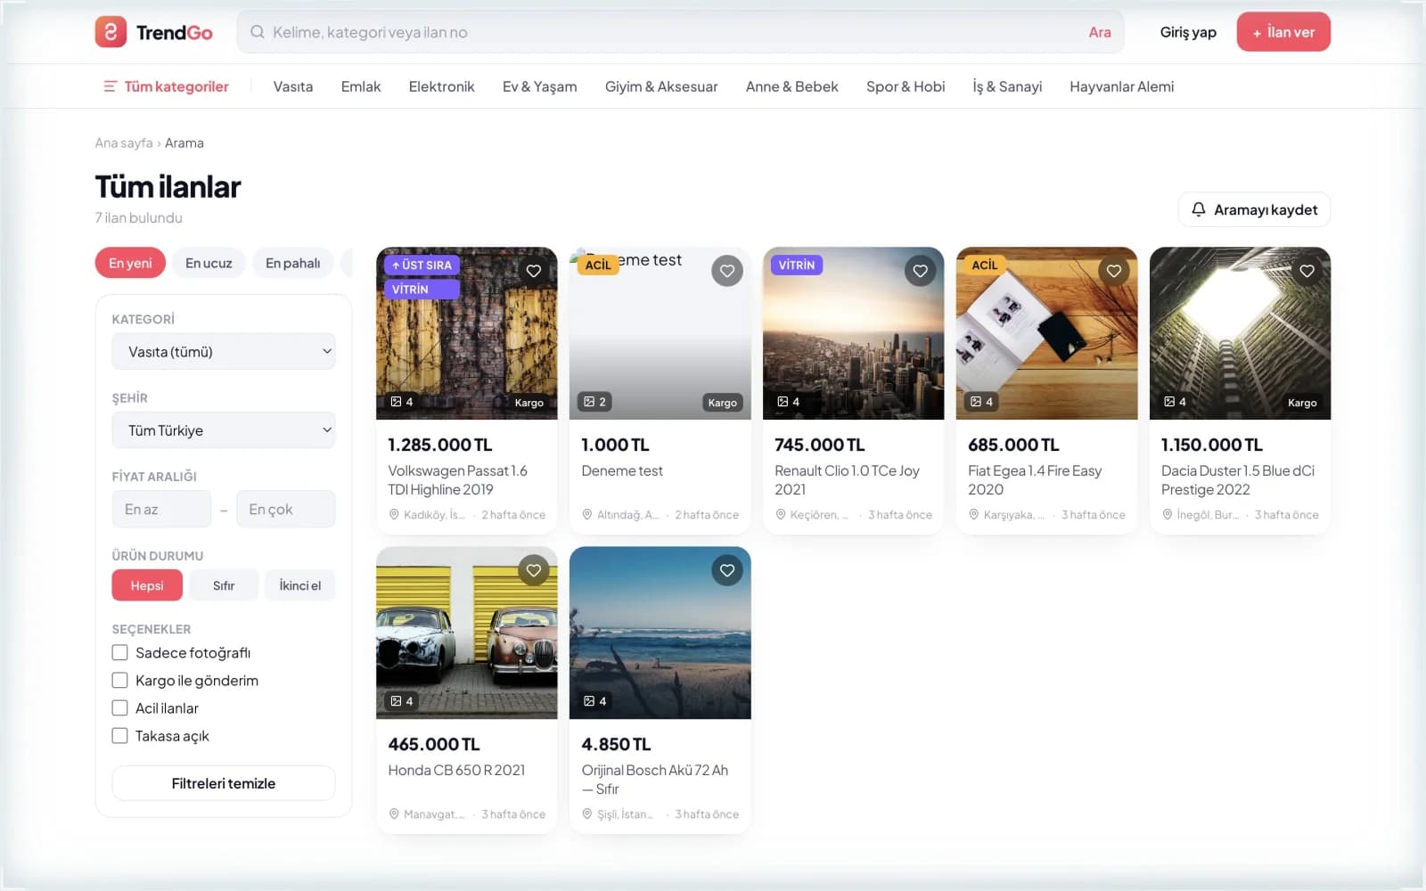
Task: Click location pin icon next to Şişli
Action: point(587,814)
